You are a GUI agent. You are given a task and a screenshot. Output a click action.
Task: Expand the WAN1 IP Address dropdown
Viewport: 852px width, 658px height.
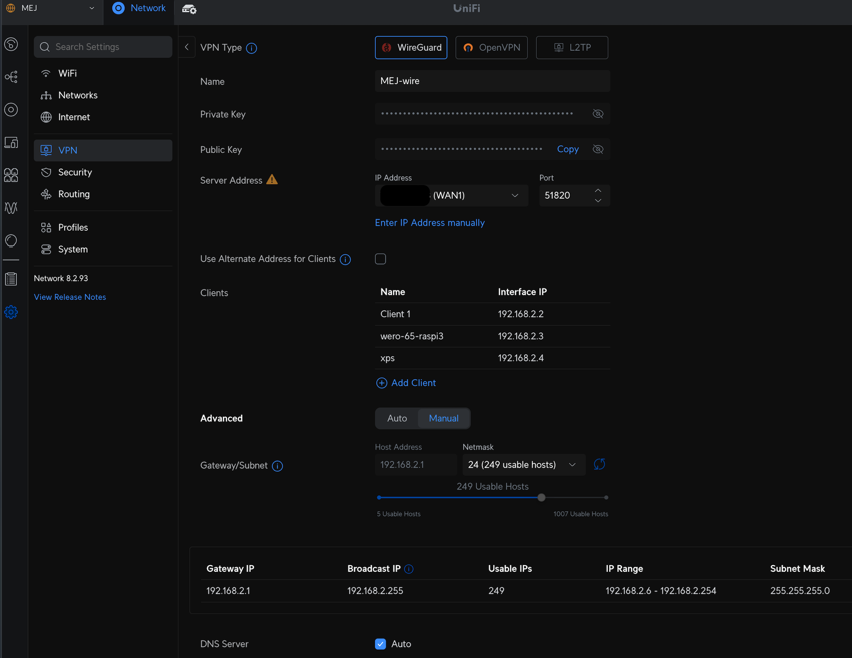click(x=514, y=195)
